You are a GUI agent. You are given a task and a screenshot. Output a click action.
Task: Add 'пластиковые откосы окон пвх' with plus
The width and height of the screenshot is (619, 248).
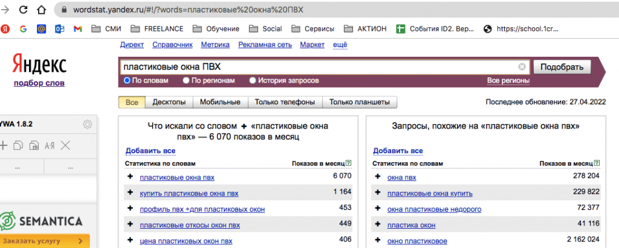tap(130, 224)
